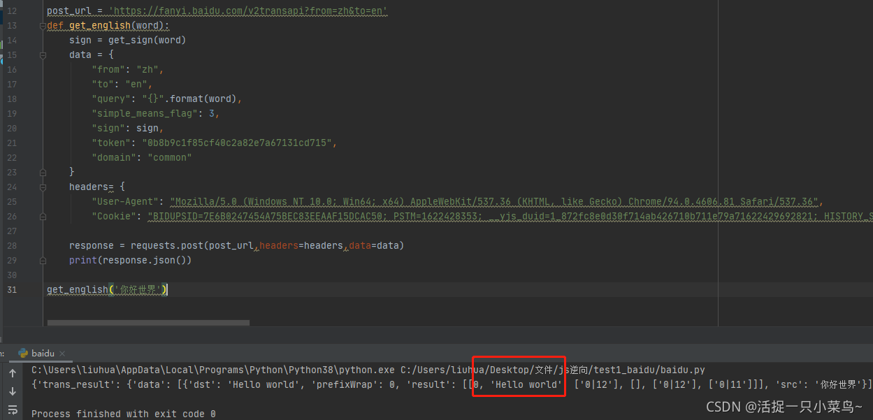Viewport: 873px width, 420px height.
Task: Collapse the headers dict at line 24
Action: (43, 187)
